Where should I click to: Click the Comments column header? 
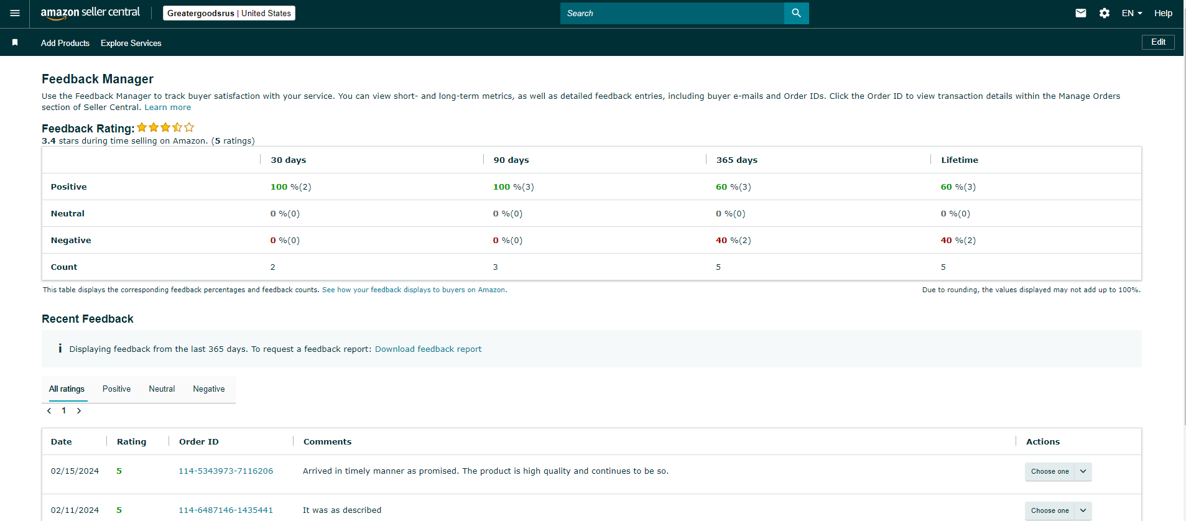(328, 441)
